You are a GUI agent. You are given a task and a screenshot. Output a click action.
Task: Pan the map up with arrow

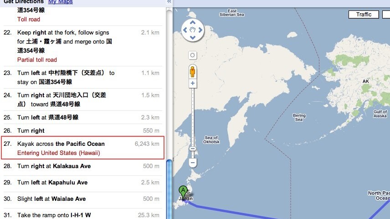click(193, 23)
